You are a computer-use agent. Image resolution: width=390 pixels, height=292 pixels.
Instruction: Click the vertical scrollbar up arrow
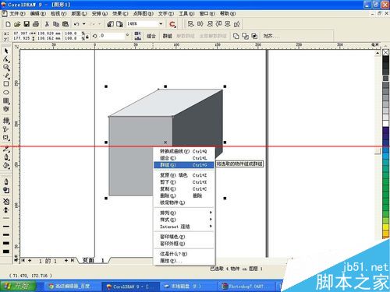(378, 53)
